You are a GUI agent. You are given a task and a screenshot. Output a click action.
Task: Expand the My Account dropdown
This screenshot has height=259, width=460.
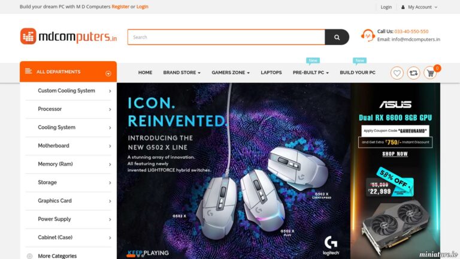pos(419,7)
